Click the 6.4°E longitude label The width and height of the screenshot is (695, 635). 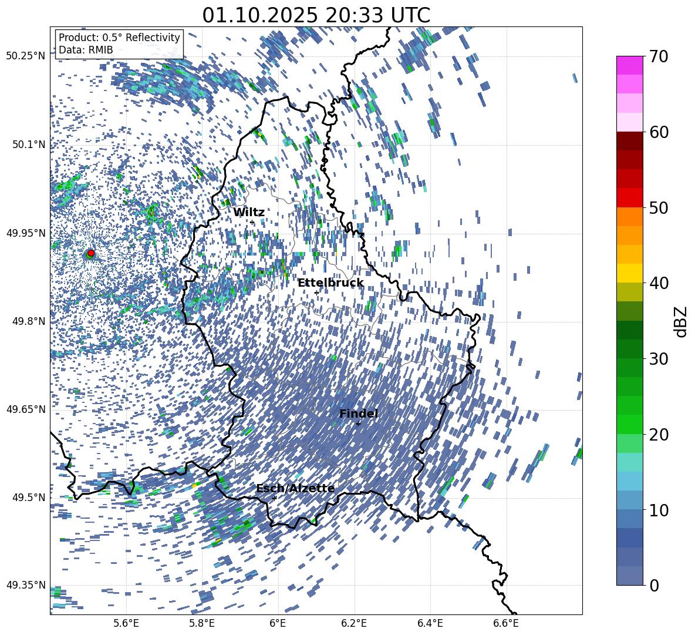point(430,623)
